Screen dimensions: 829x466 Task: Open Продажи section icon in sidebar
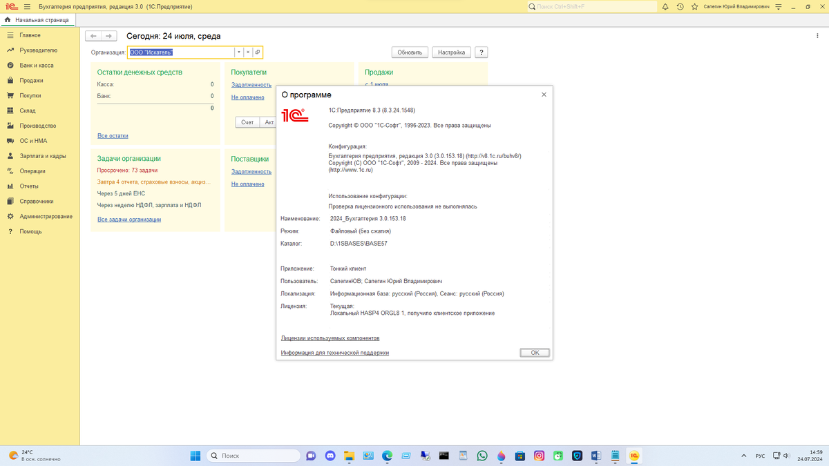point(10,81)
